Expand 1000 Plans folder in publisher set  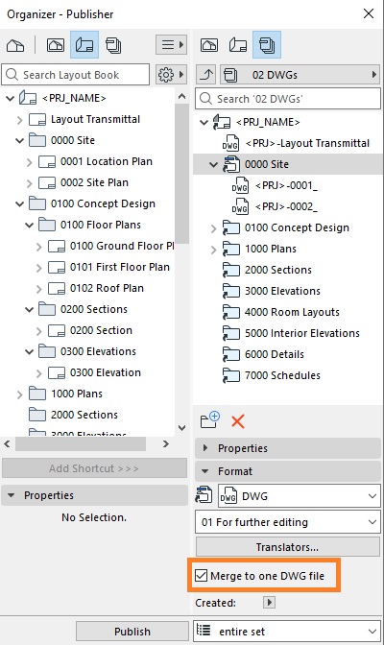pyautogui.click(x=213, y=249)
